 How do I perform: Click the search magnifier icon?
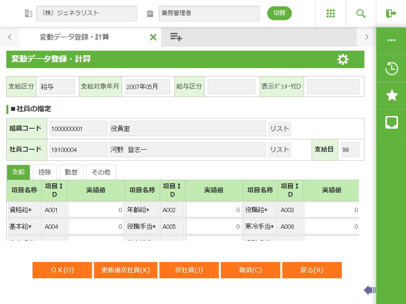click(361, 13)
